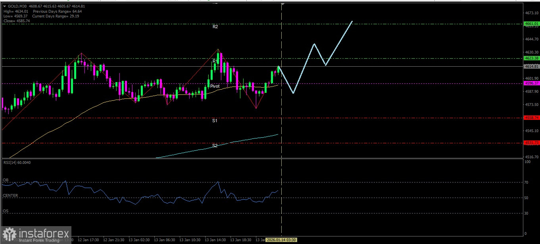This screenshot has width=540, height=244.
Task: Click the chart shift triangle marker at top
Action: pos(282,4)
